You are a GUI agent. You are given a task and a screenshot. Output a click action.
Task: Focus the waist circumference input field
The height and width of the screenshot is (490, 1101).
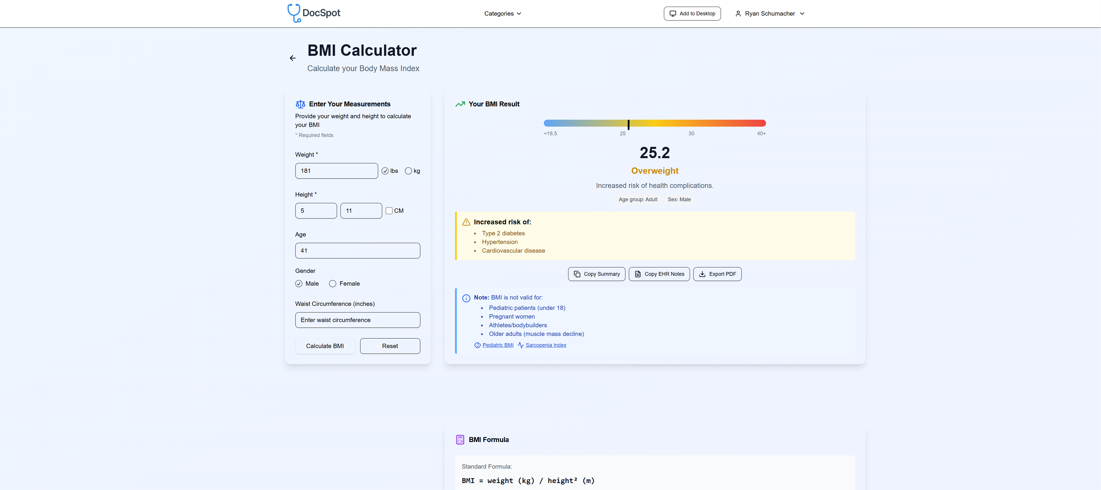click(x=357, y=320)
